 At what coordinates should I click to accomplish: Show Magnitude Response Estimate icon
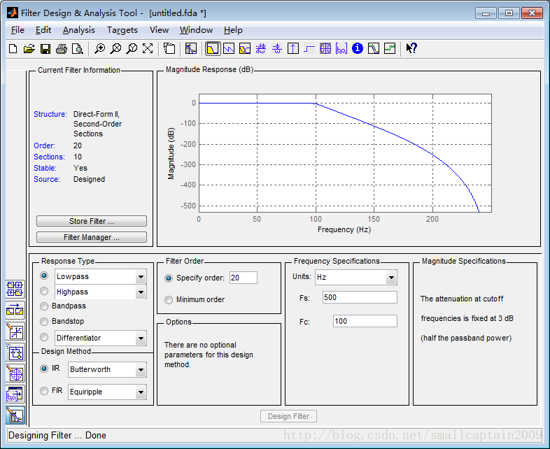374,48
